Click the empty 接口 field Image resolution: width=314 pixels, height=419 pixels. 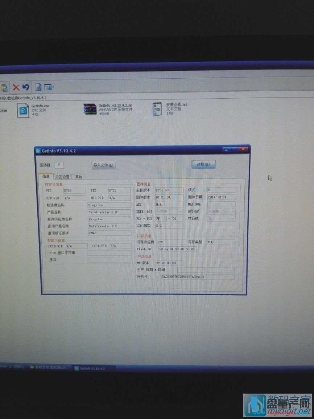tap(110, 260)
